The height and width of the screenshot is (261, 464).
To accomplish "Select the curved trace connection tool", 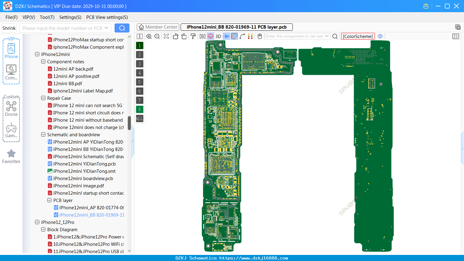I will click(243, 36).
